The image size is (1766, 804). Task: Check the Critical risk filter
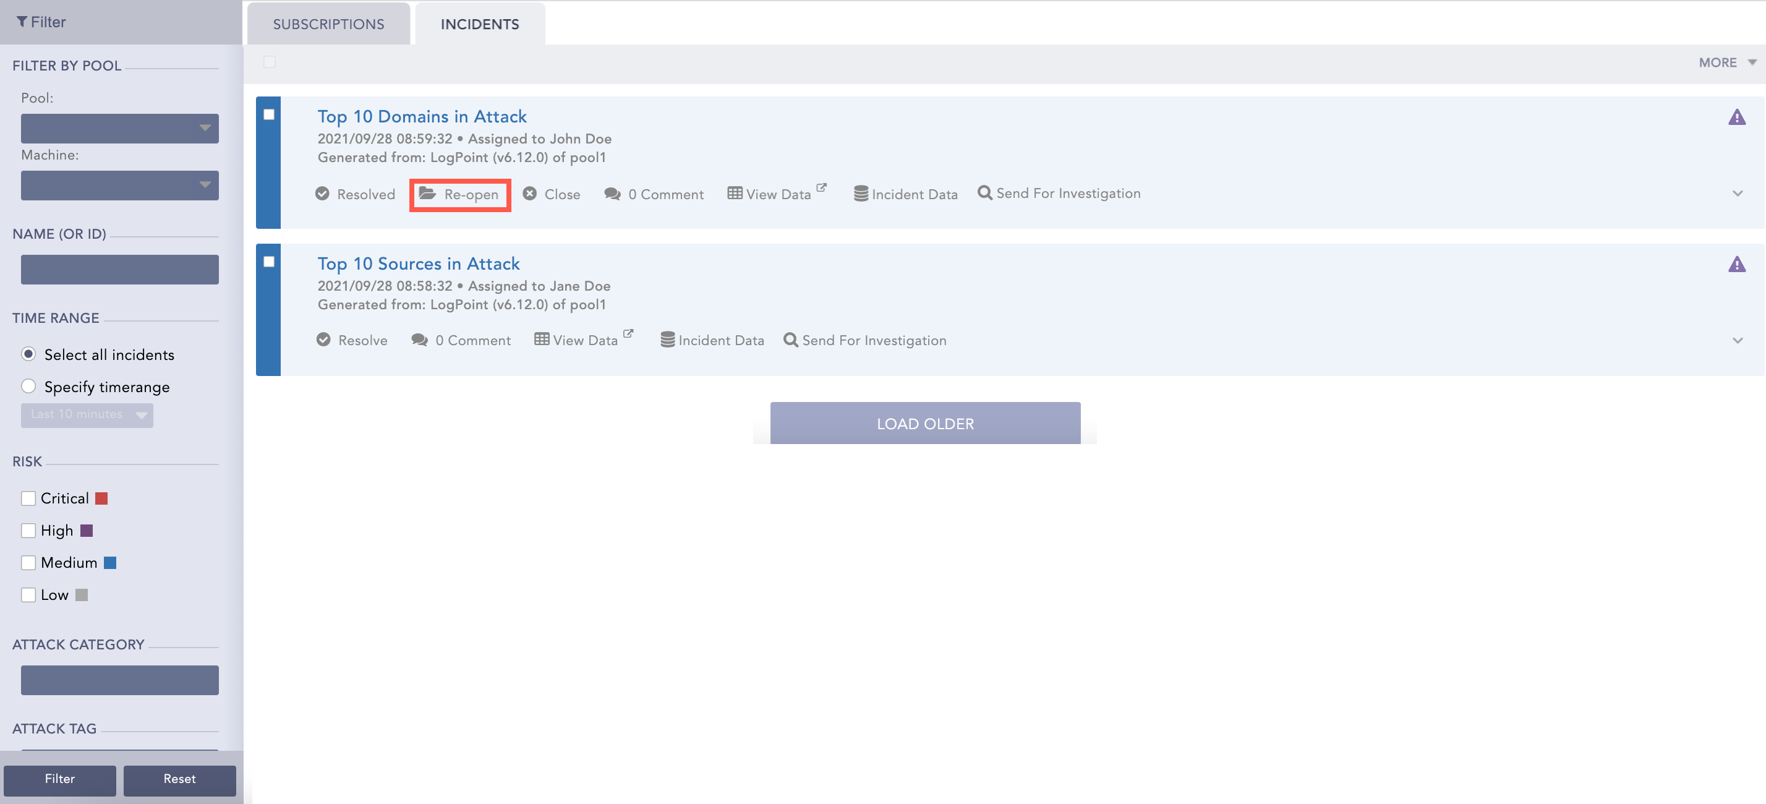click(x=28, y=498)
